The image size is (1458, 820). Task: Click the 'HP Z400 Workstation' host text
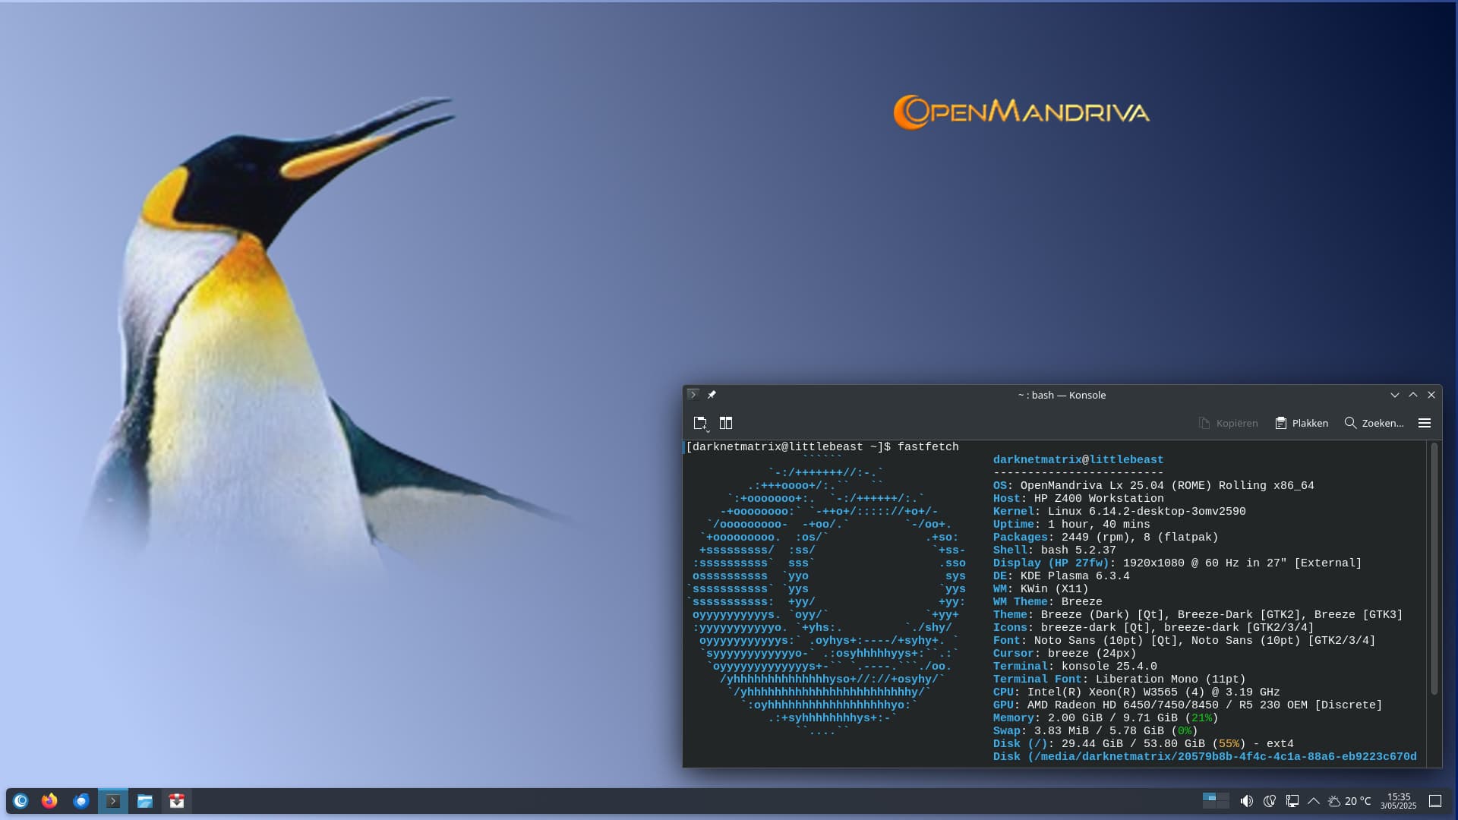(x=1099, y=498)
